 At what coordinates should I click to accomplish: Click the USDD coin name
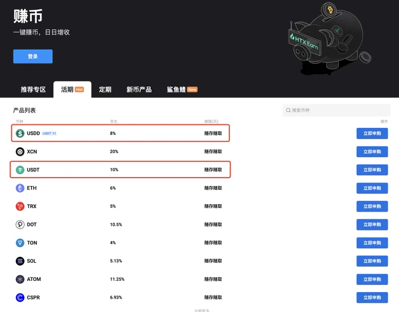click(33, 133)
